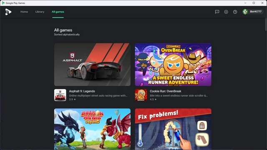This screenshot has height=150, width=267.
Task: Click the All games heading
Action: click(x=63, y=30)
